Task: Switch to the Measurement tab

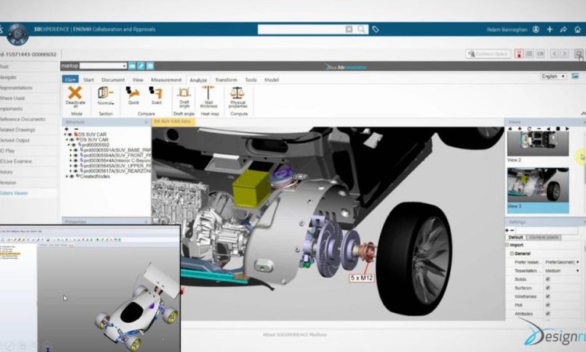Action: pyautogui.click(x=166, y=80)
